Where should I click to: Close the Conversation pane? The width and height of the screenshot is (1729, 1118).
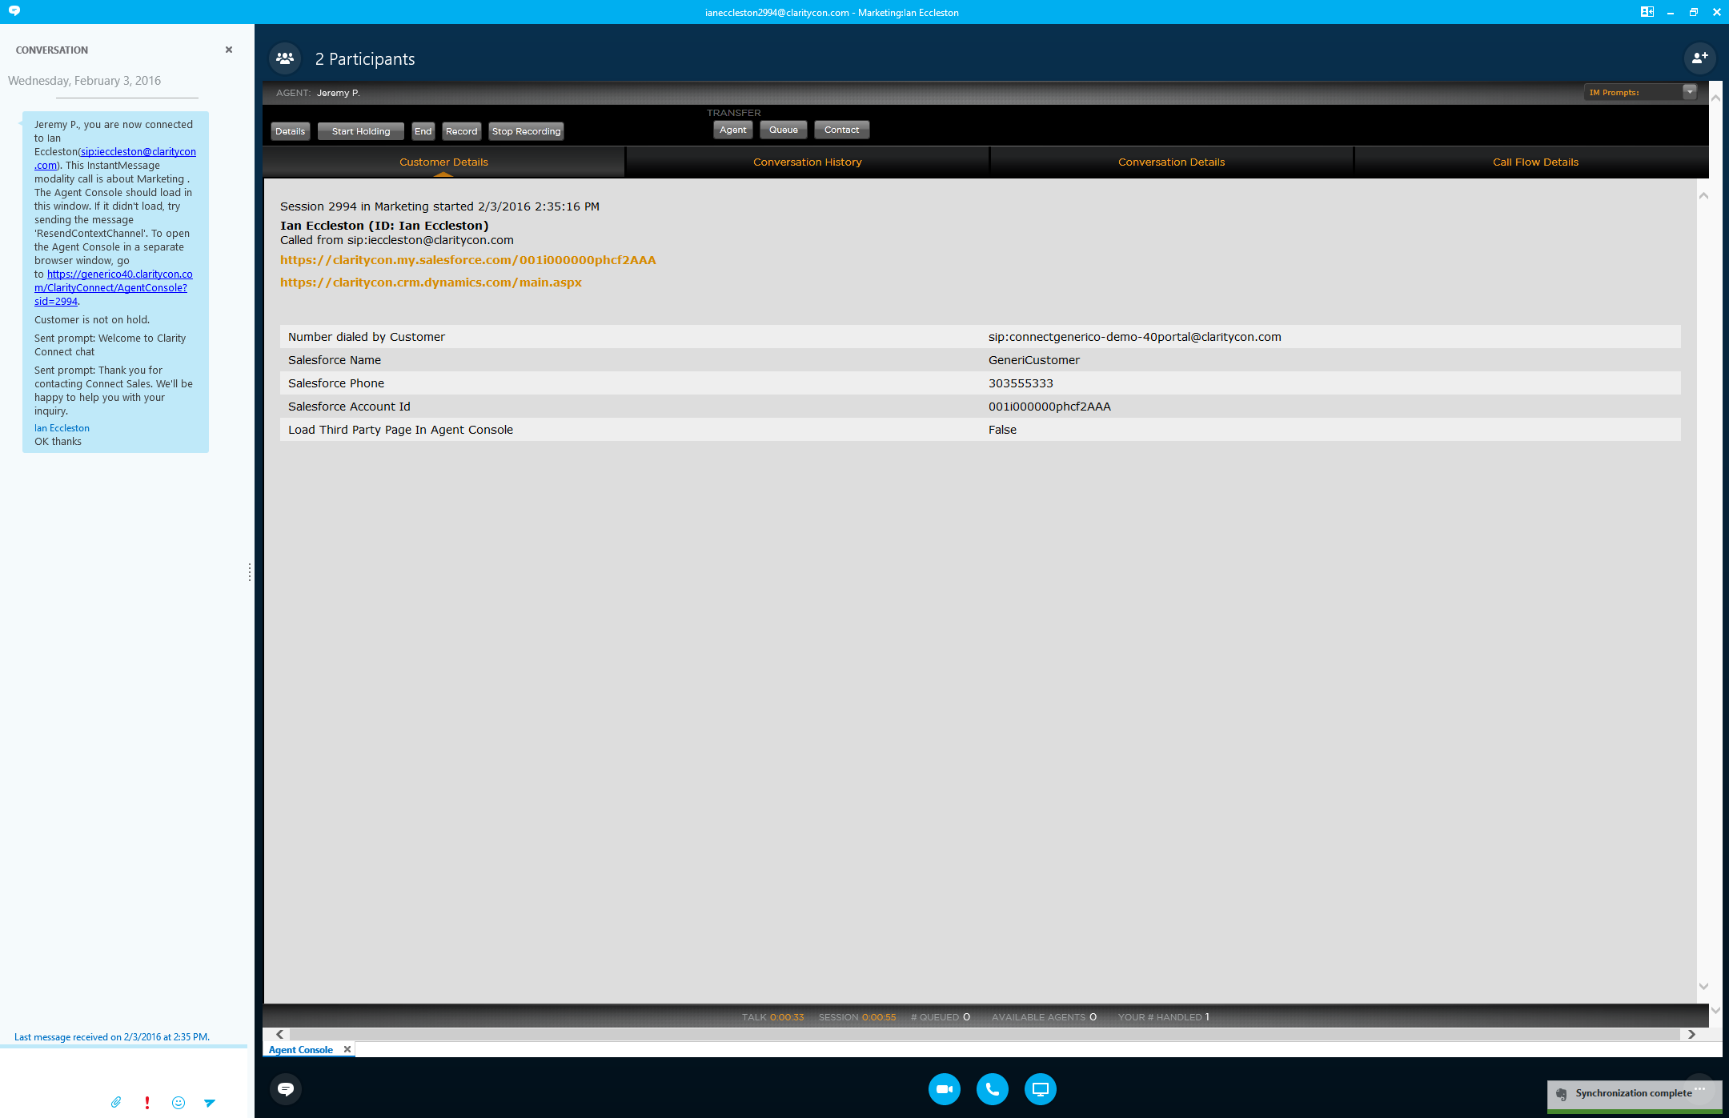click(x=229, y=50)
